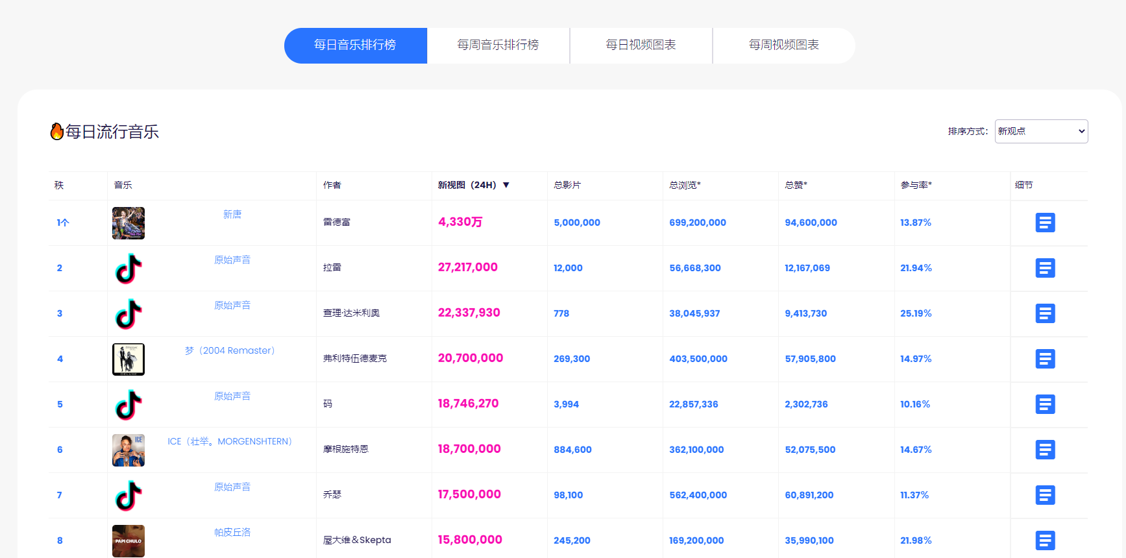The image size is (1126, 558).
Task: Switch to 每周音乐排行榜 tab
Action: [x=498, y=45]
